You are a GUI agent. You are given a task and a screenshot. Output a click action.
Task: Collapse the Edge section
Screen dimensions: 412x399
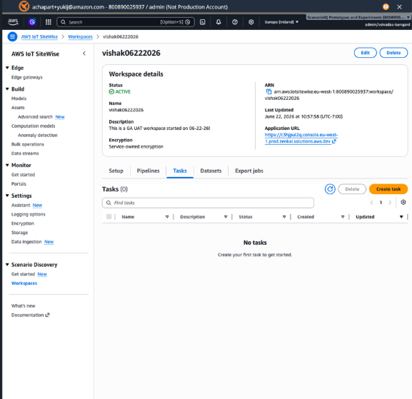(7, 68)
